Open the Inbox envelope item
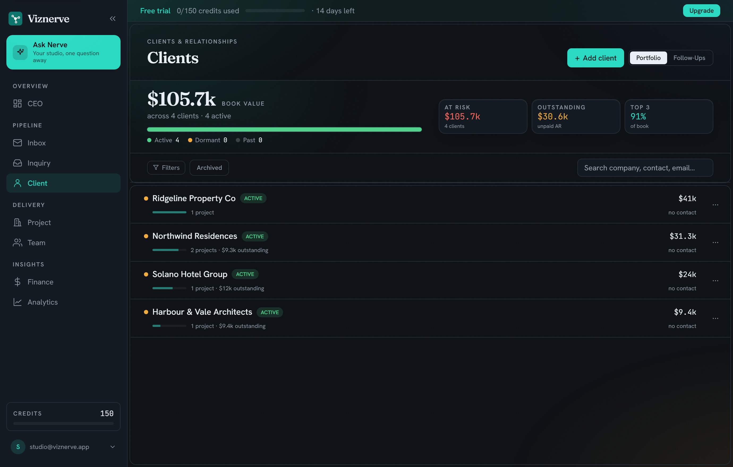Image resolution: width=733 pixels, height=467 pixels. pyautogui.click(x=63, y=142)
